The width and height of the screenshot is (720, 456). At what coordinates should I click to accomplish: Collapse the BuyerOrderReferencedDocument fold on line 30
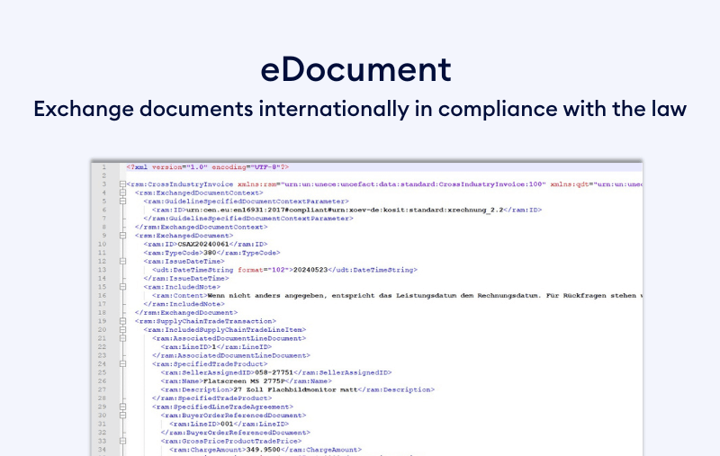(x=122, y=415)
